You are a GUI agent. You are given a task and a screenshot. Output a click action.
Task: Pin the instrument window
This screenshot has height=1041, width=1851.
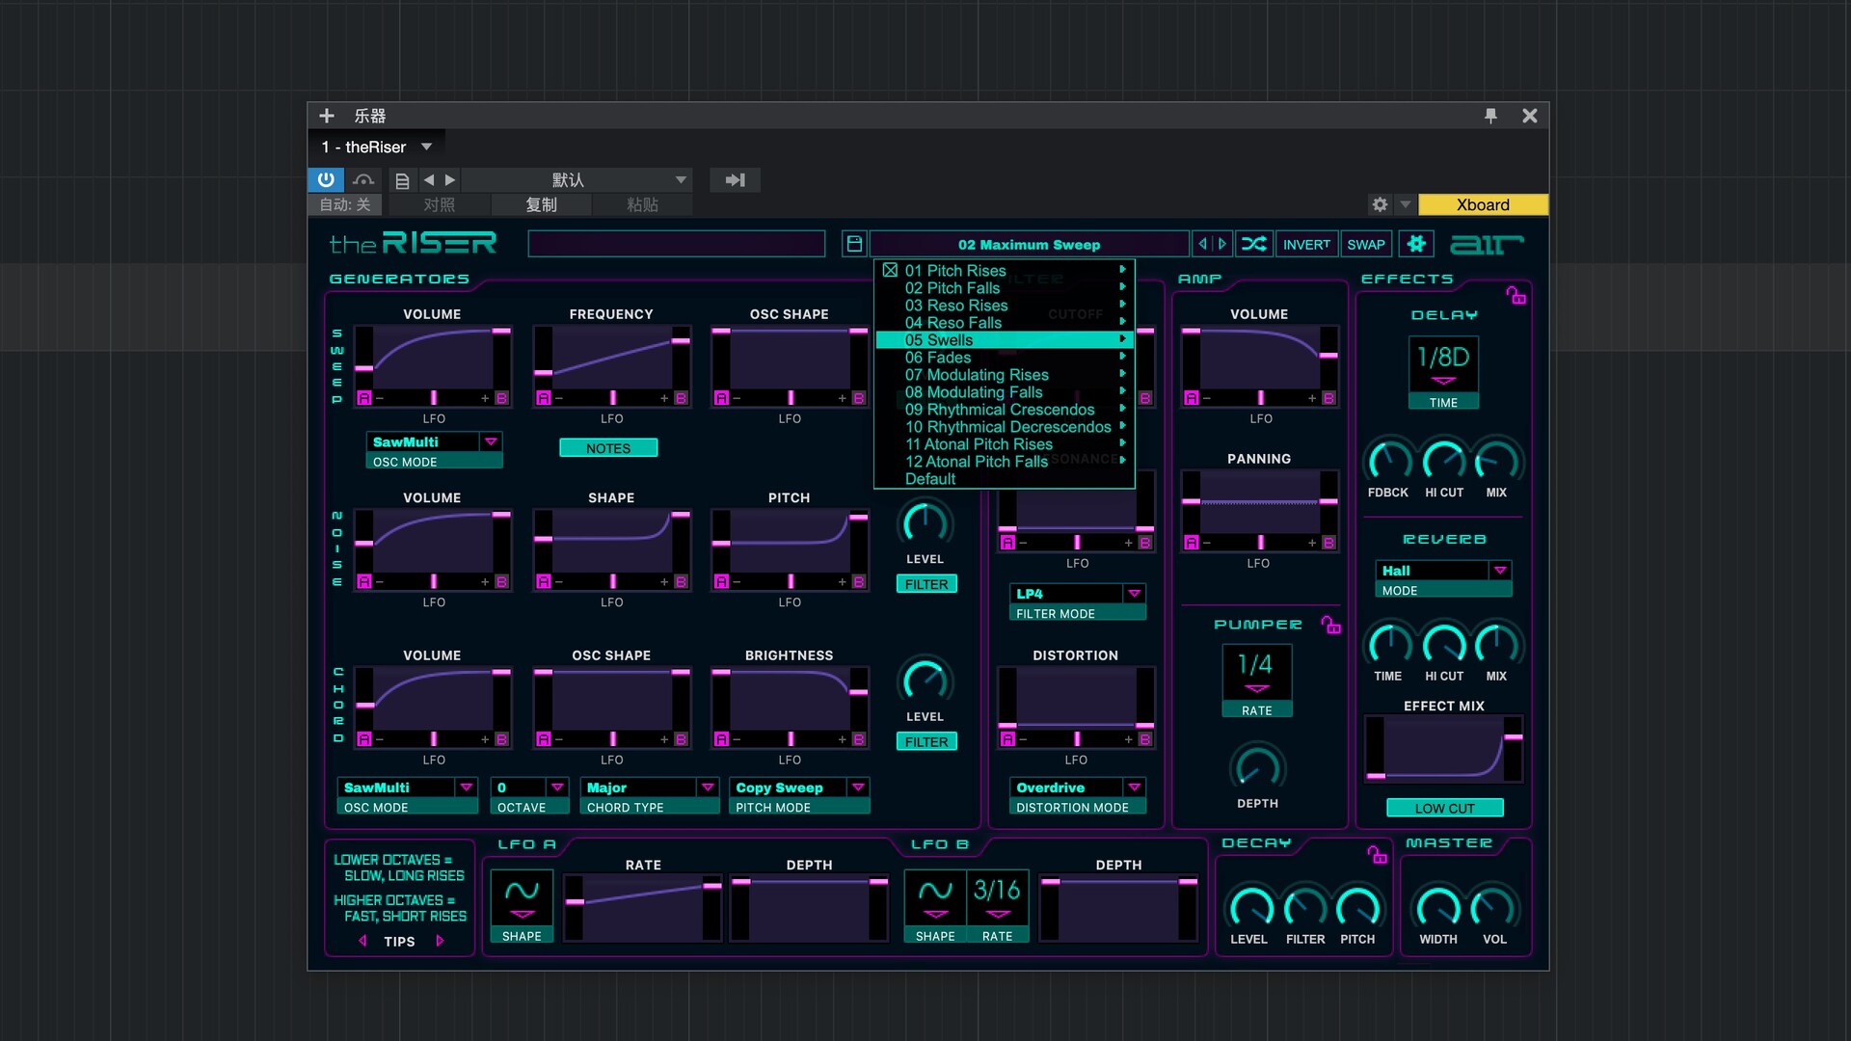pyautogui.click(x=1490, y=116)
